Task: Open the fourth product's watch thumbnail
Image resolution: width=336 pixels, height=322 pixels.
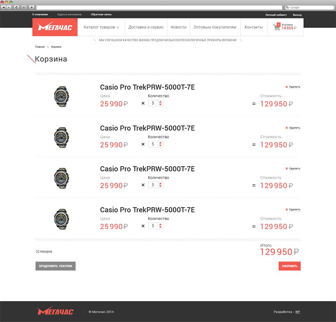Action: point(61,219)
